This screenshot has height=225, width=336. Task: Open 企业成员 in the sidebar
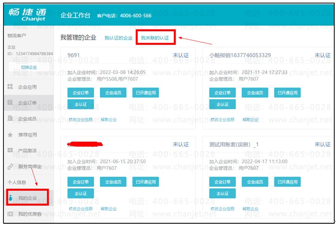tap(27, 118)
